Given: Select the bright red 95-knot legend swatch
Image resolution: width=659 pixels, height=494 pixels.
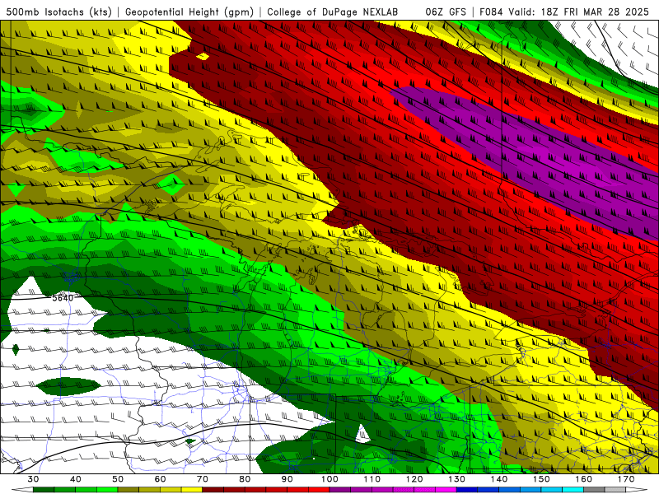Looking at the screenshot, I should 319,491.
